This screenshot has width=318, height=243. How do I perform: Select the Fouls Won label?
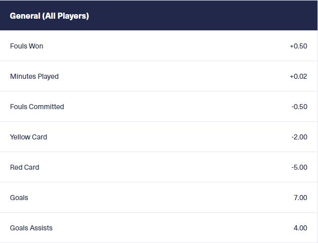(27, 46)
